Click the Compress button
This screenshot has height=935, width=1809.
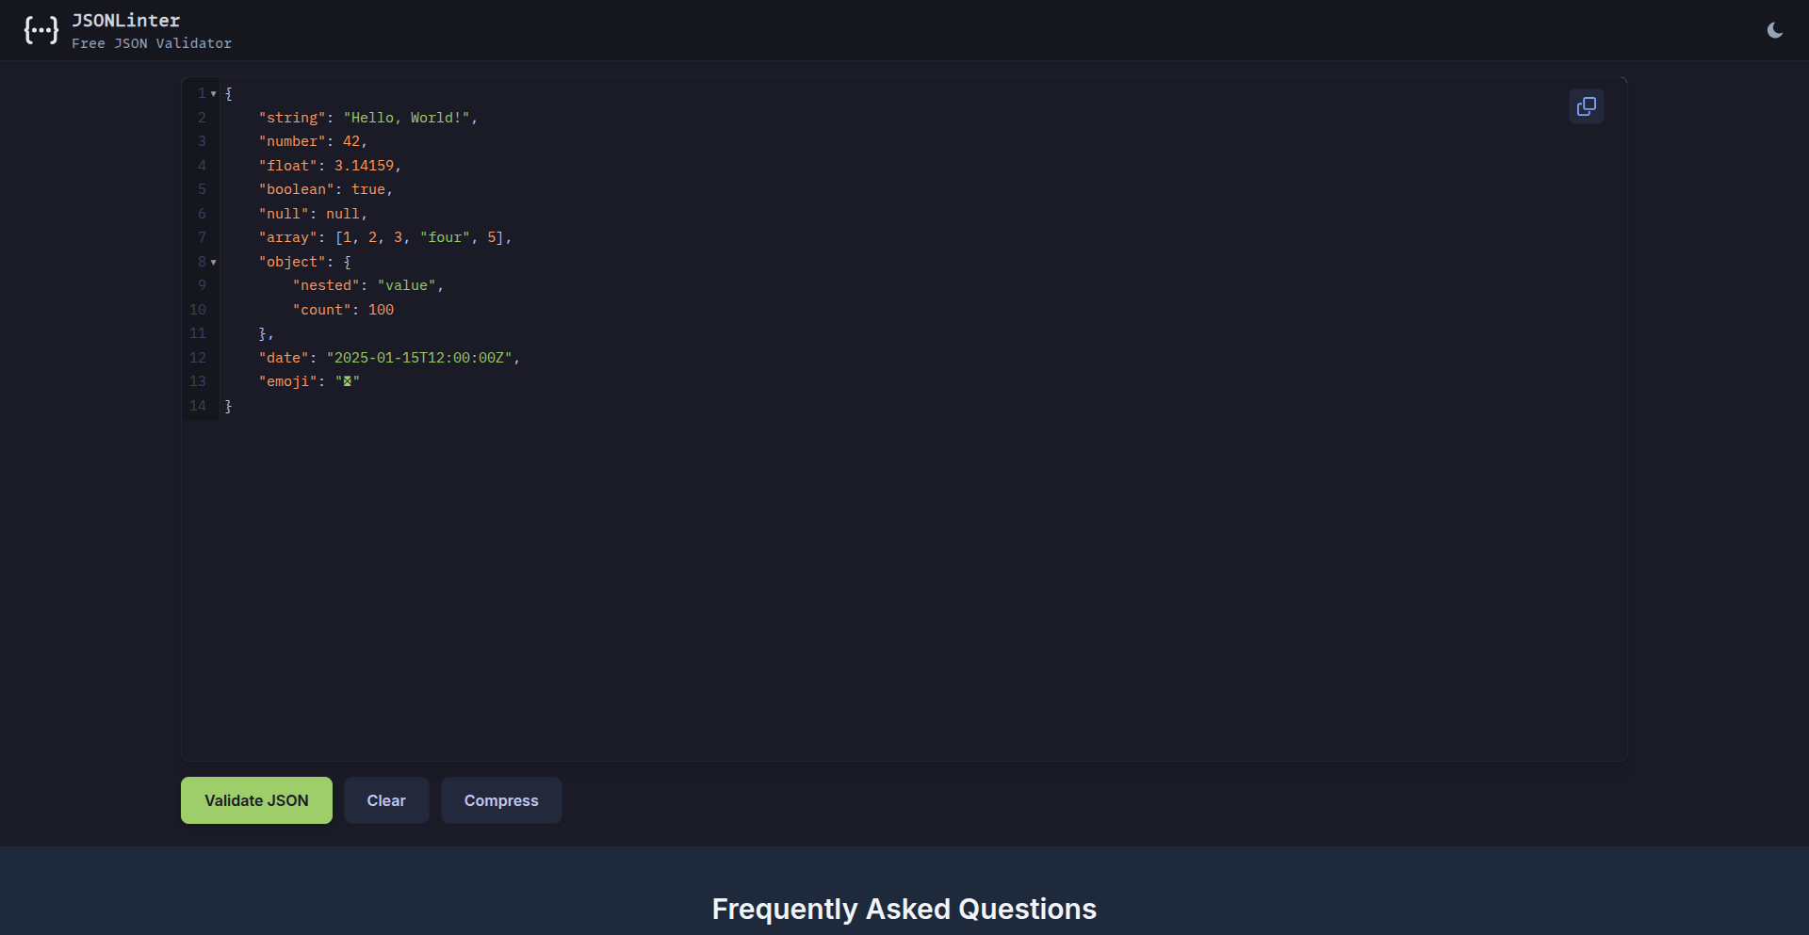tap(501, 800)
